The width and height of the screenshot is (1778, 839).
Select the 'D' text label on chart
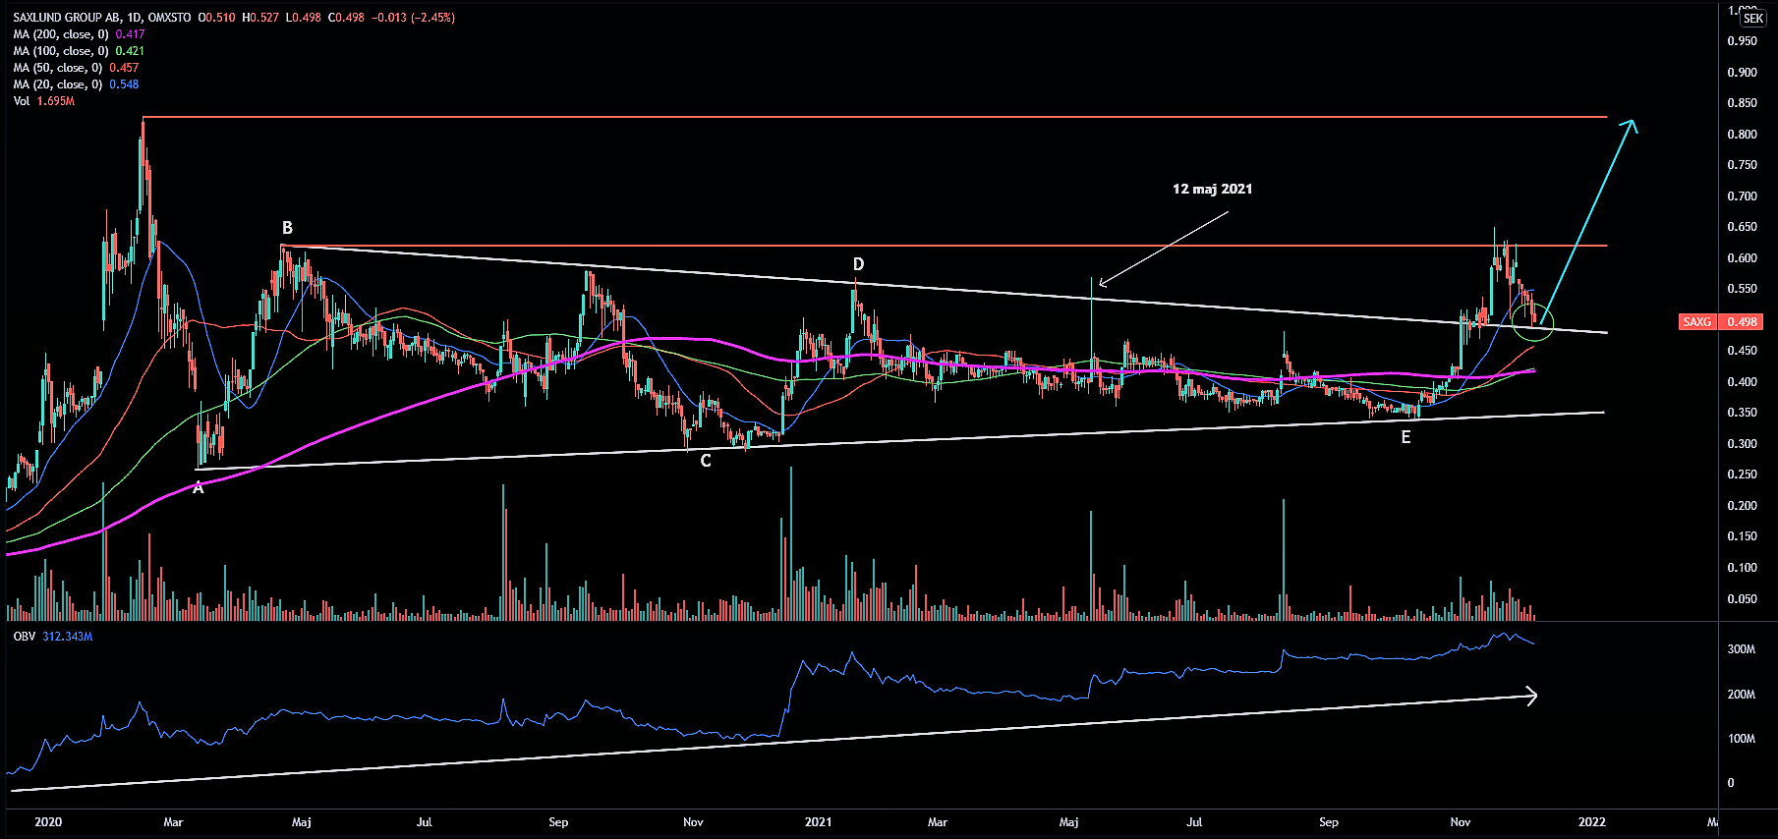[858, 264]
